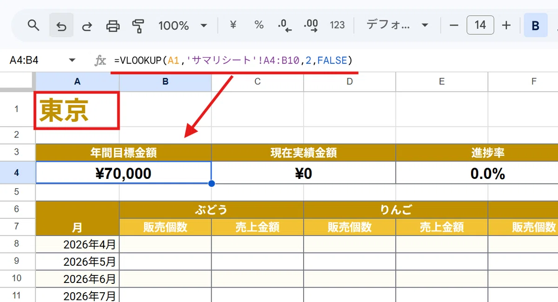Select row 6 header
Screen dimensions: 558x302
tap(17, 210)
